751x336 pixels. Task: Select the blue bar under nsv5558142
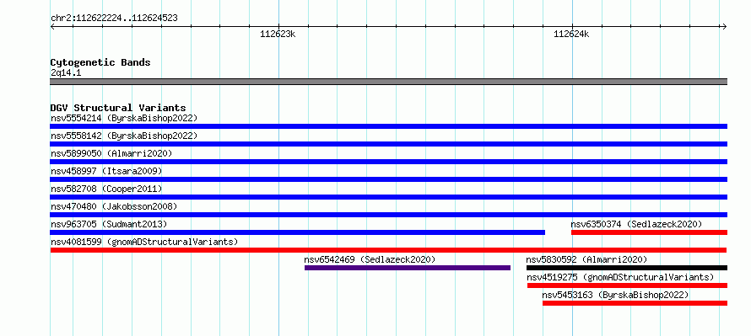[388, 144]
